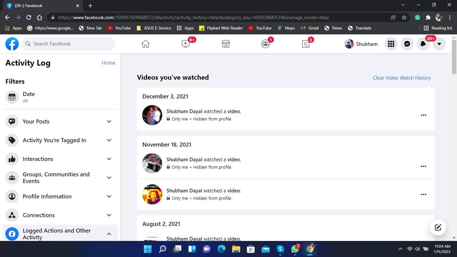
Task: Open the Messenger chat icon
Action: point(407,44)
